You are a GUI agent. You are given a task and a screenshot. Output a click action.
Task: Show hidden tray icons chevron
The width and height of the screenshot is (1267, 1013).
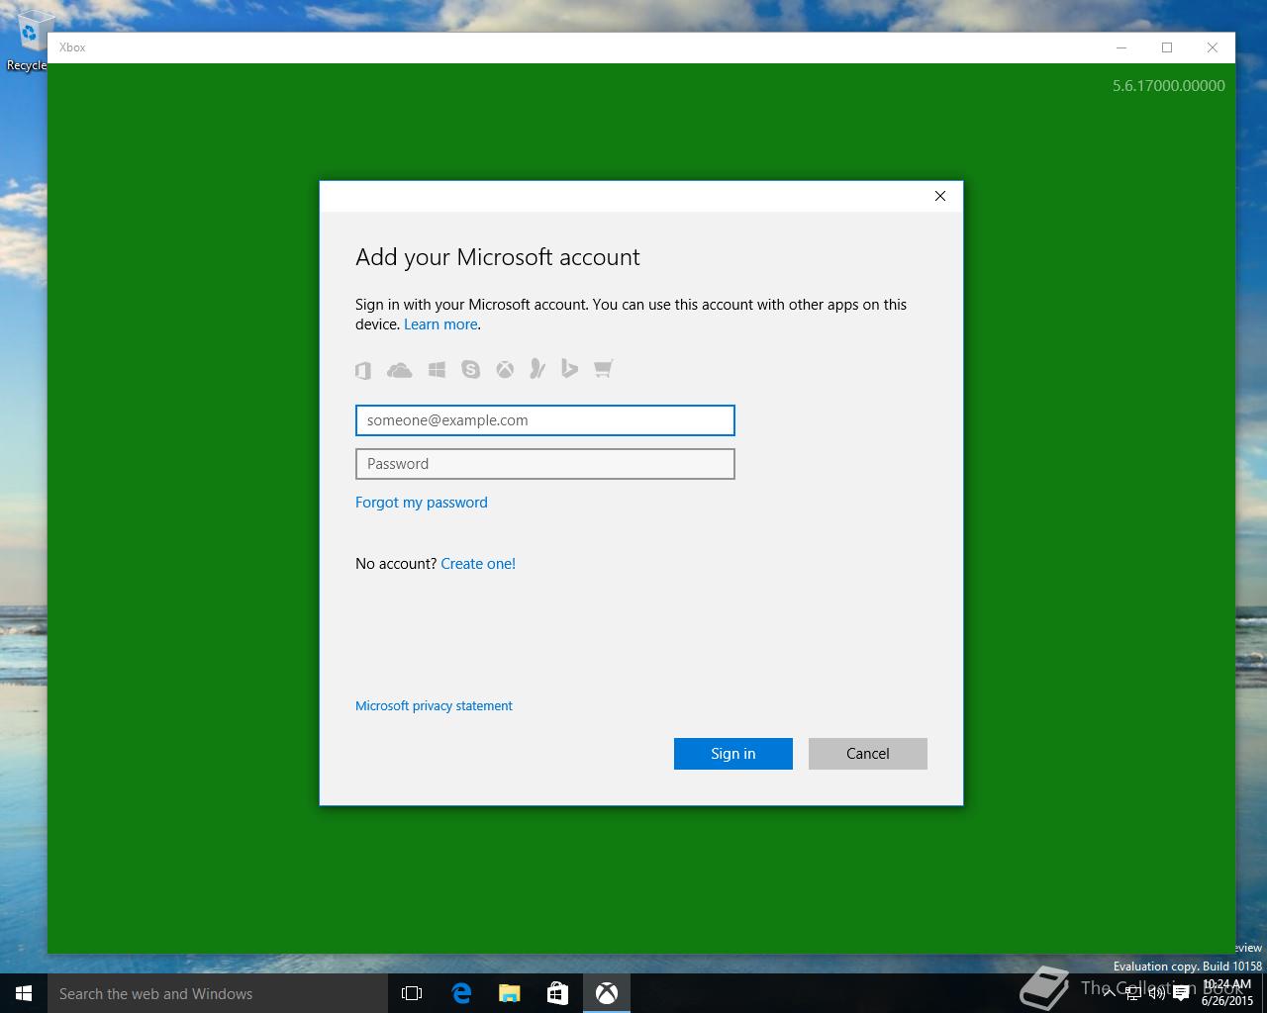pos(1110,993)
